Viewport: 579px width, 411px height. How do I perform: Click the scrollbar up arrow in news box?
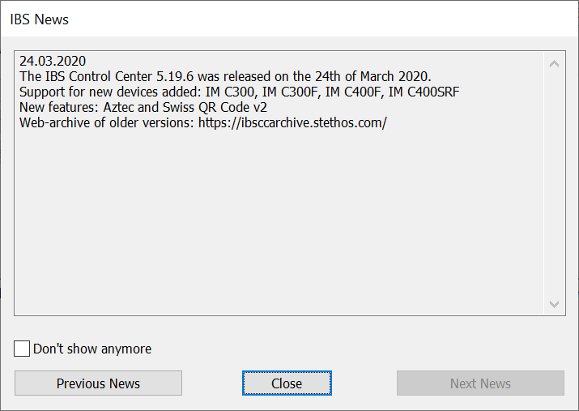pyautogui.click(x=554, y=63)
